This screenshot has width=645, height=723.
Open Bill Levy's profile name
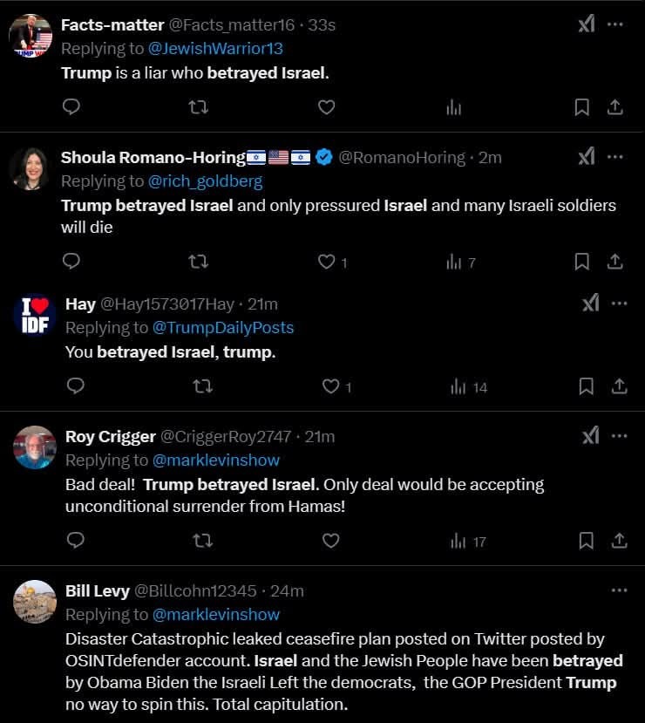98,590
